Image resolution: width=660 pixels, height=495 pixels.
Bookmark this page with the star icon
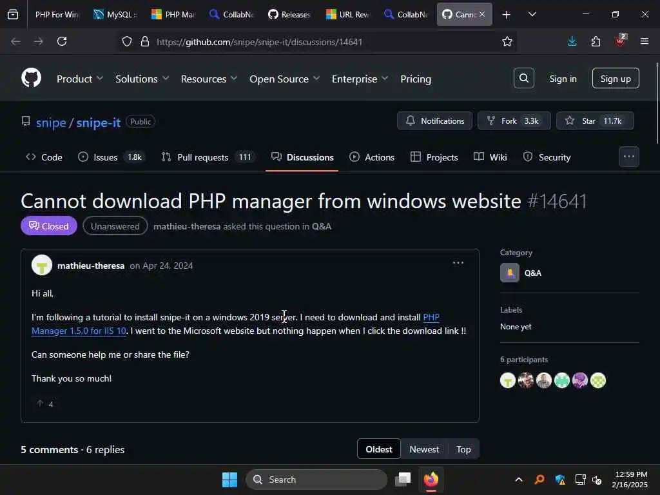coord(507,41)
